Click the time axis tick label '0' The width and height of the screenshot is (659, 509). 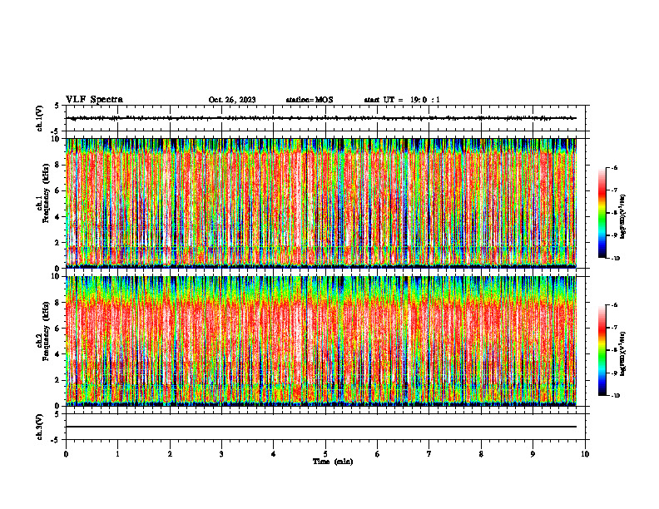(66, 454)
